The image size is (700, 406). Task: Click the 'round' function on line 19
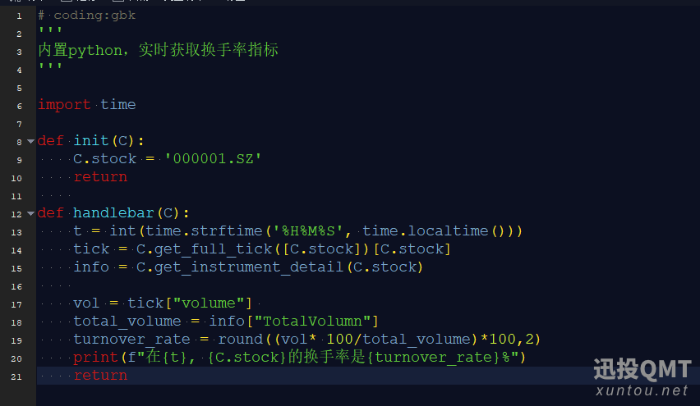coord(240,340)
